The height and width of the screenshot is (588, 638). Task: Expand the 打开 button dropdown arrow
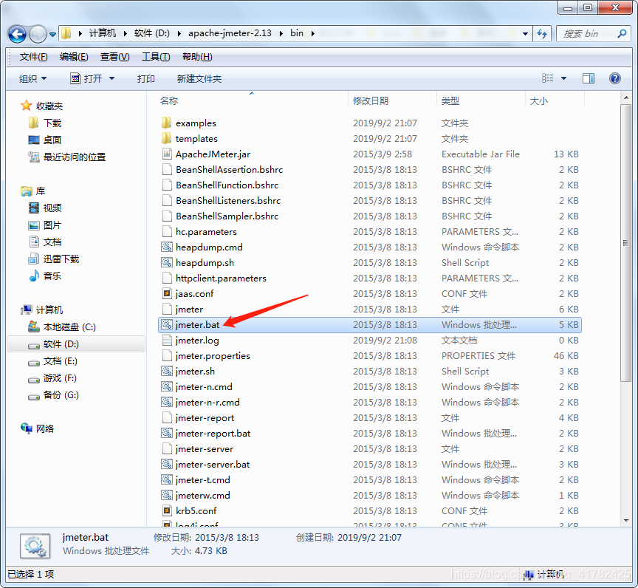(x=112, y=78)
